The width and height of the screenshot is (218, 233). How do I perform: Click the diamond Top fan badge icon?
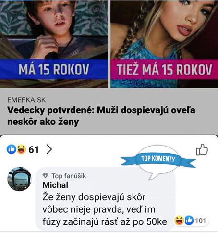coord(46,176)
